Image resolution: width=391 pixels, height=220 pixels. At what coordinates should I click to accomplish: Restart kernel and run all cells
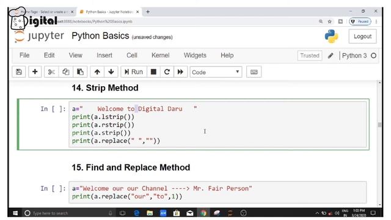[x=180, y=72]
